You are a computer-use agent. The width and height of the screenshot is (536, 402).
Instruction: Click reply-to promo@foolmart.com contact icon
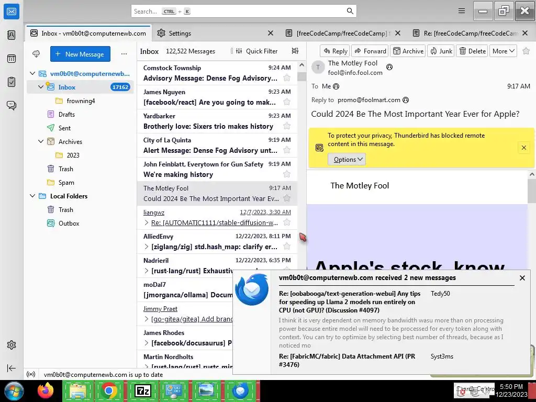(x=406, y=100)
